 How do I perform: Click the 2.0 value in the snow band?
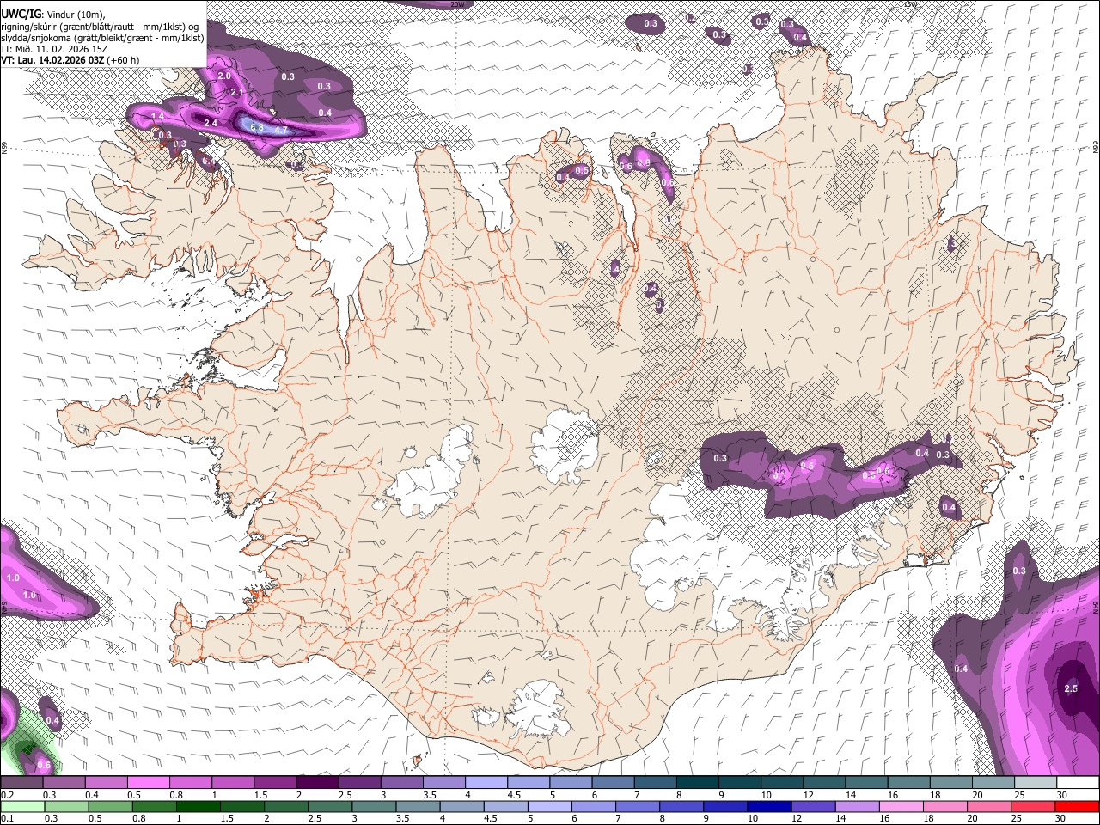[x=224, y=76]
